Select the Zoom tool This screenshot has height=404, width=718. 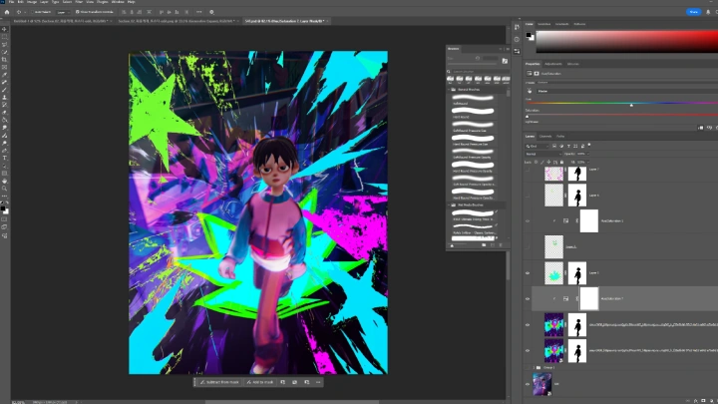pyautogui.click(x=5, y=189)
